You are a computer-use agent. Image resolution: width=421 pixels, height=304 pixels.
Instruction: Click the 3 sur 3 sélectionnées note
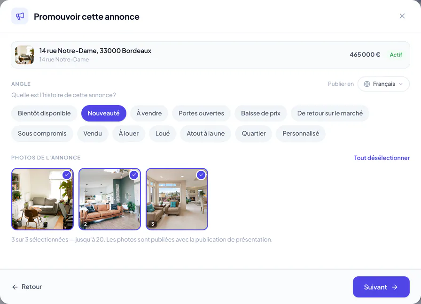coord(142,239)
